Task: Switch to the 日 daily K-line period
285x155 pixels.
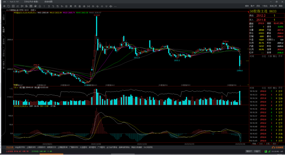Action: click(66, 7)
